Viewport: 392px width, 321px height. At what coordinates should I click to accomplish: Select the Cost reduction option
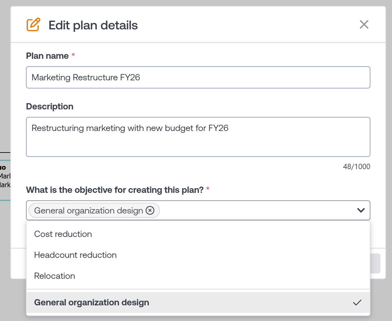63,234
